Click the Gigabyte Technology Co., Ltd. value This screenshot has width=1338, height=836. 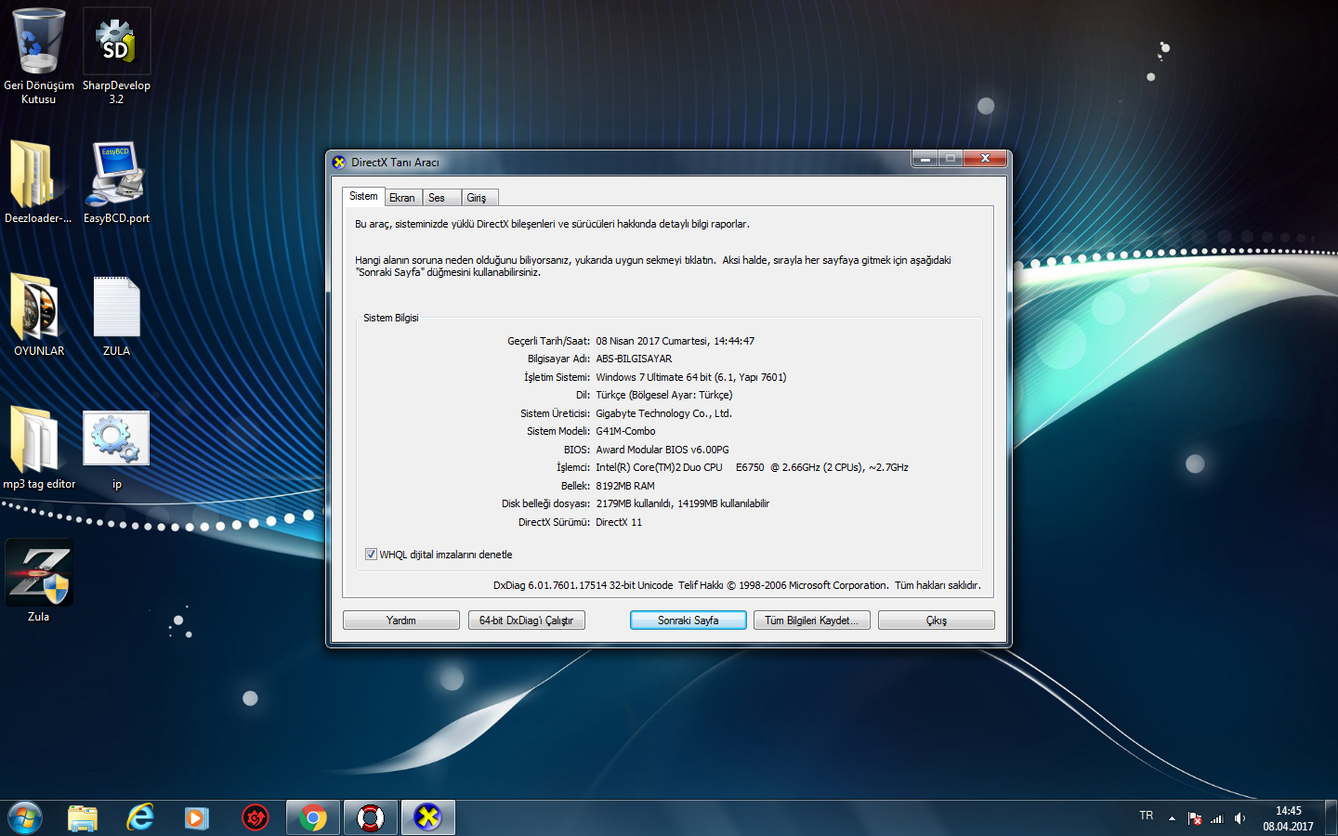(663, 413)
